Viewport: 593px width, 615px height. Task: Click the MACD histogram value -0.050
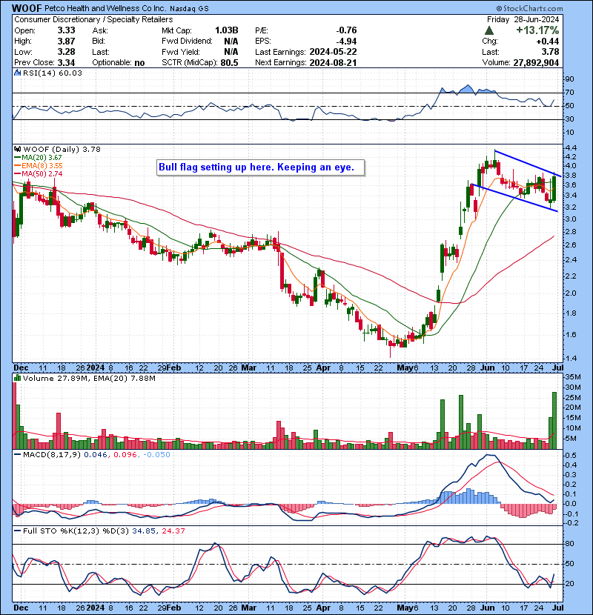pyautogui.click(x=156, y=455)
